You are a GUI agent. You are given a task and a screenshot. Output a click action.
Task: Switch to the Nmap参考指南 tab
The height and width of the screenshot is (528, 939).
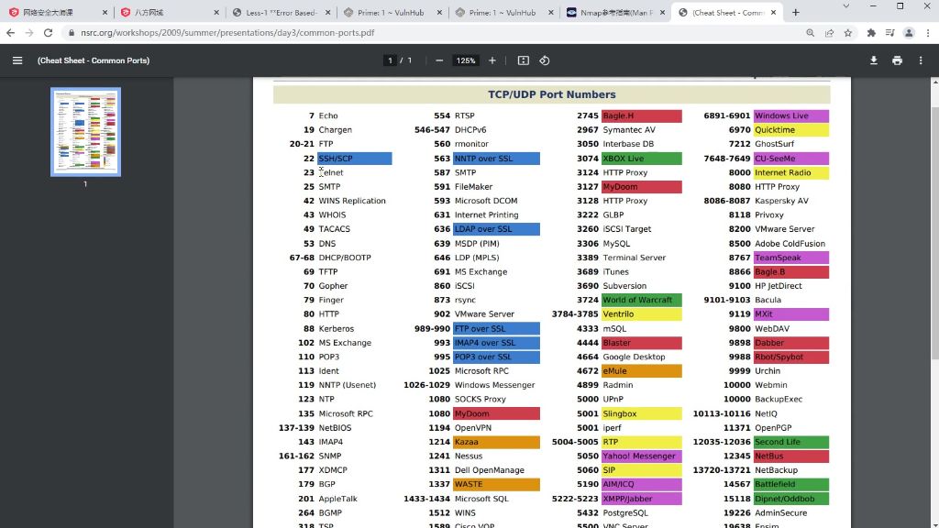coord(614,12)
